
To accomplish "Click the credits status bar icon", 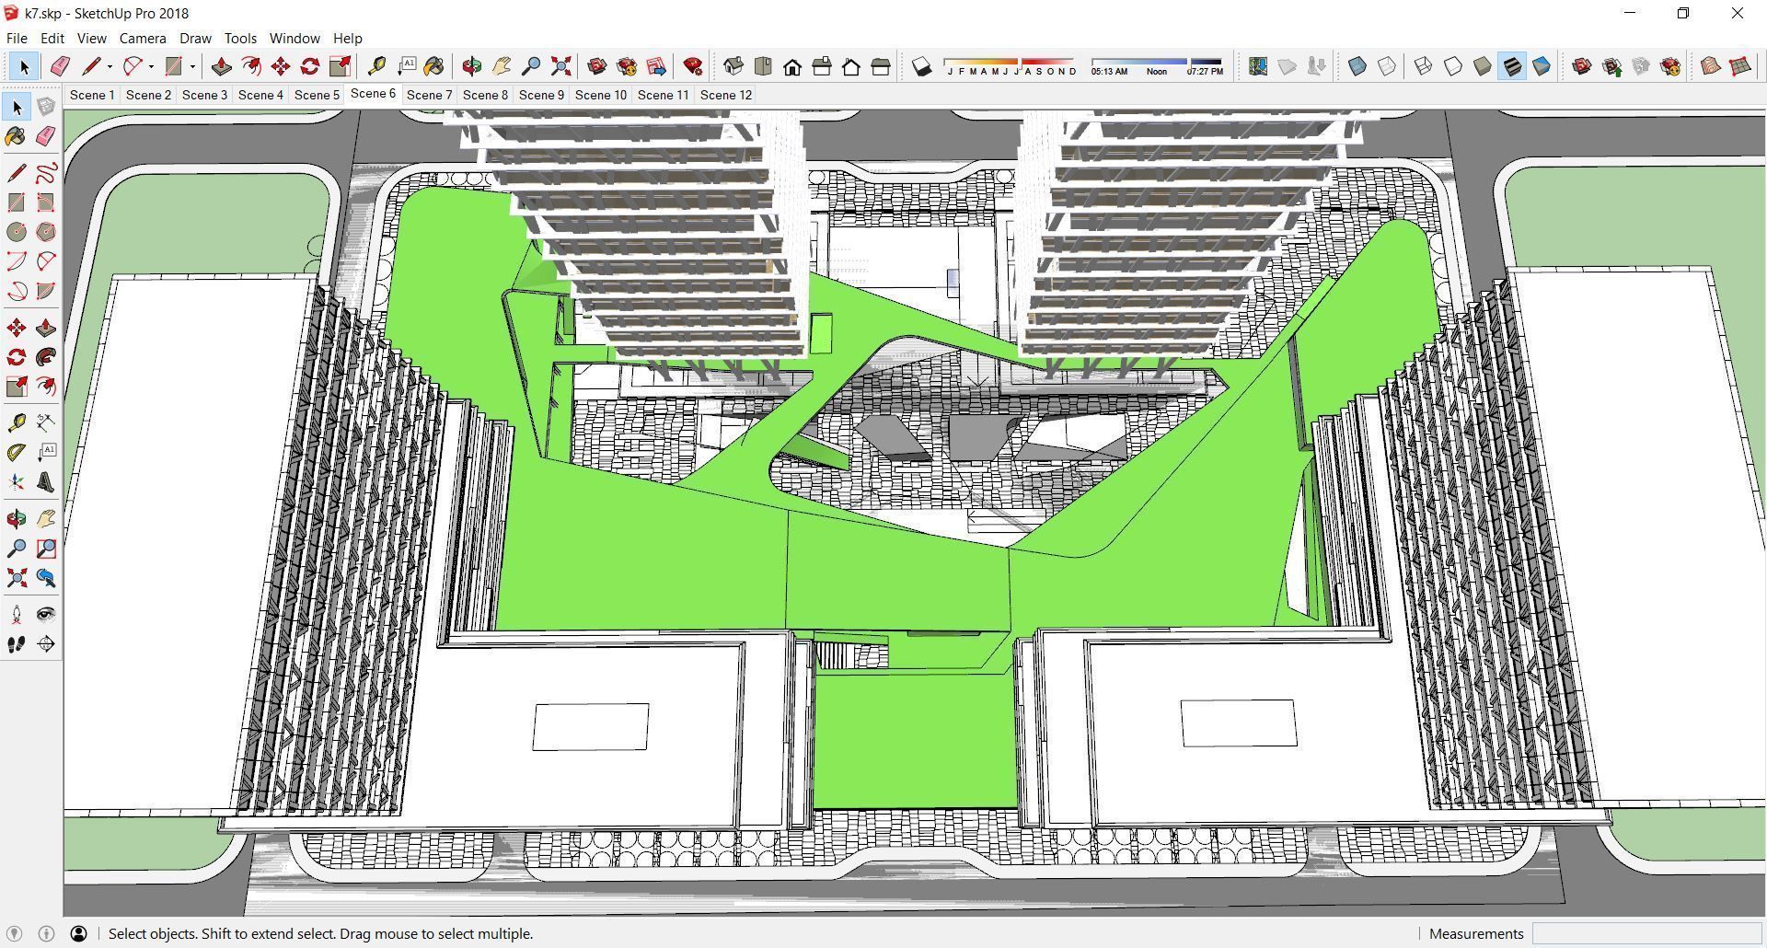I will coord(46,933).
